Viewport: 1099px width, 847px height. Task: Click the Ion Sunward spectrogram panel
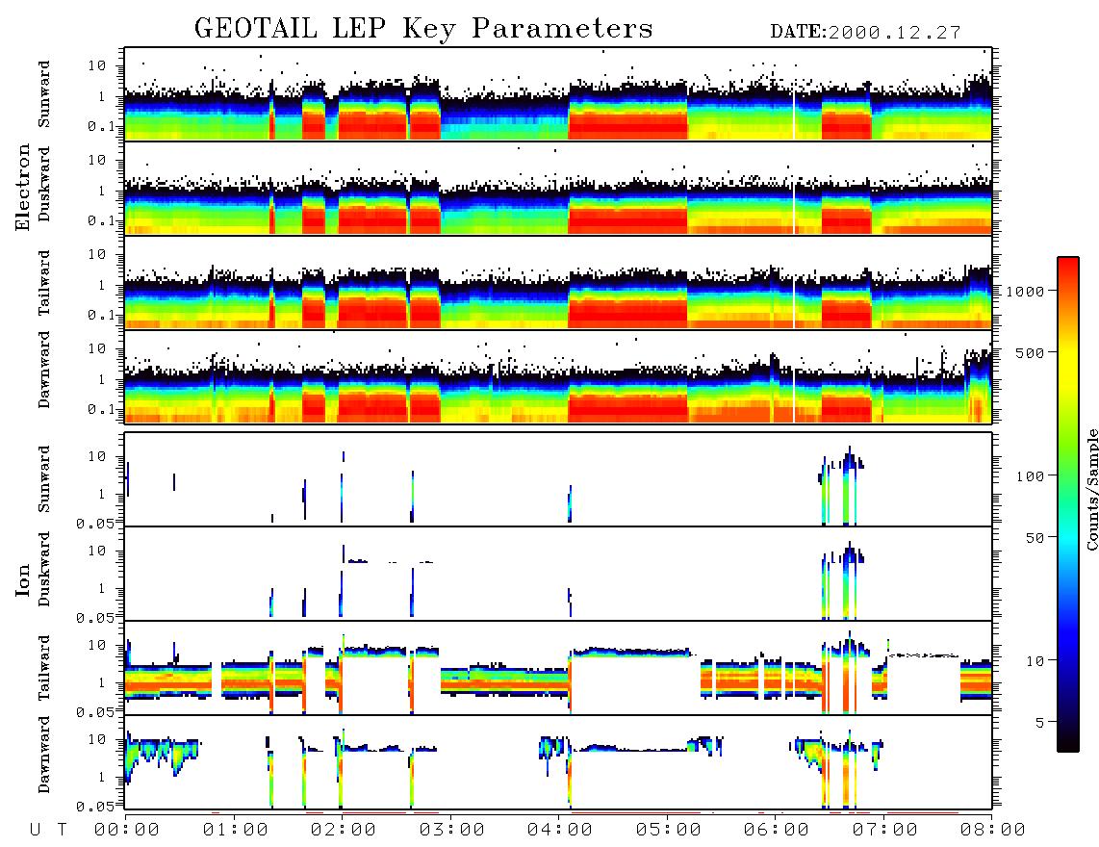[x=558, y=479]
